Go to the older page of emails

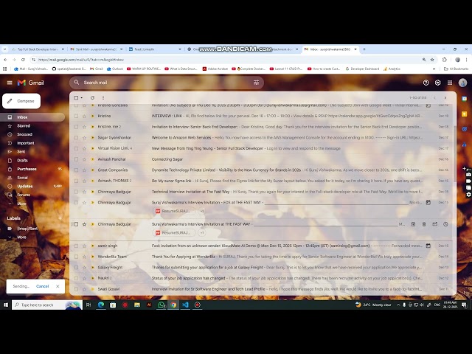(x=445, y=97)
